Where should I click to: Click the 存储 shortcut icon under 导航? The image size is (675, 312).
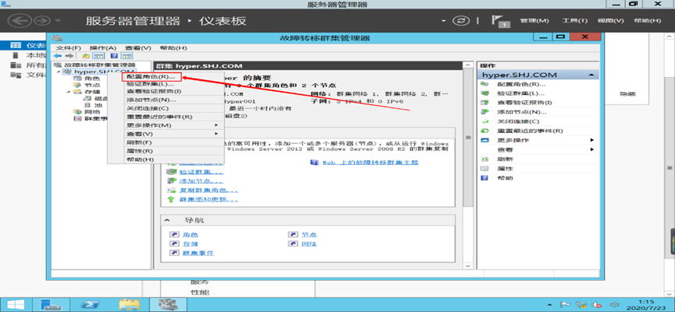tap(174, 244)
